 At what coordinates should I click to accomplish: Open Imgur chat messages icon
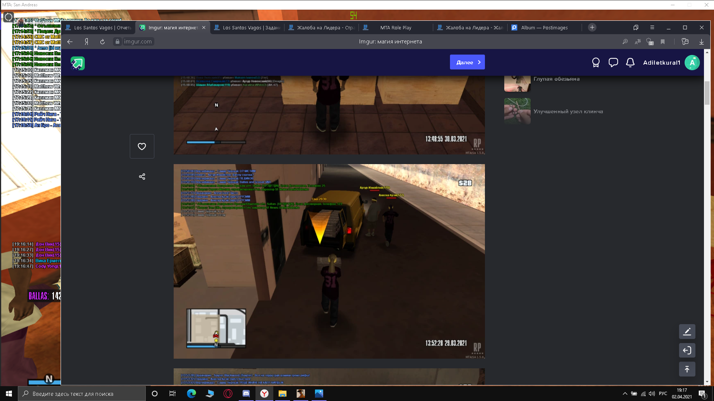[613, 62]
